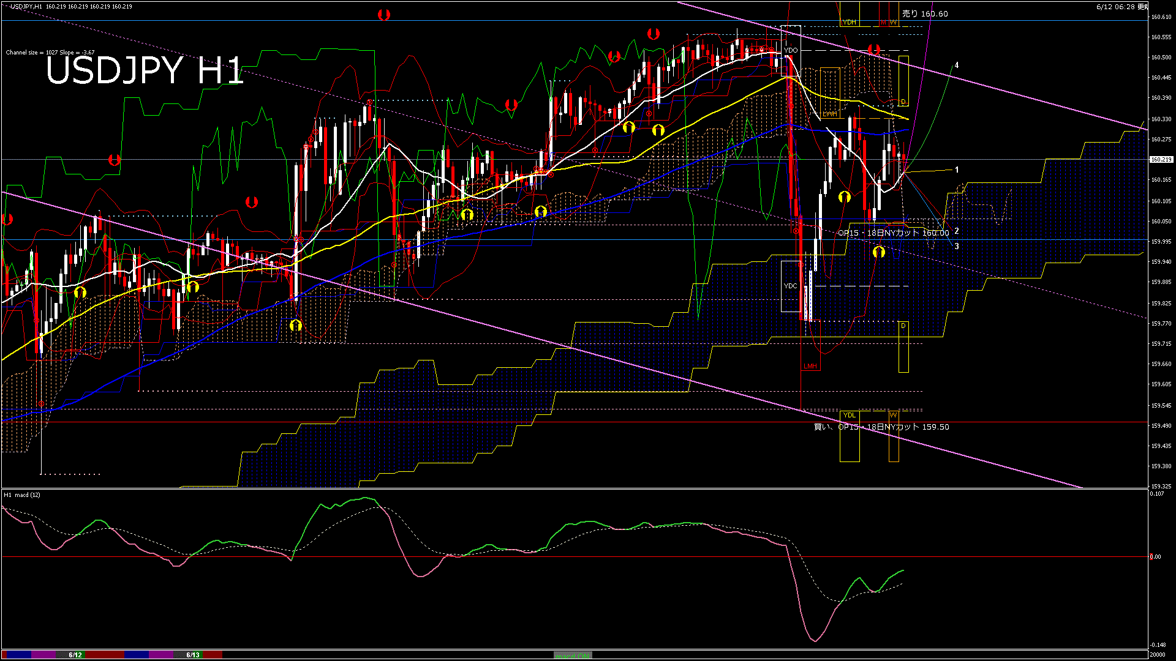Select the YDH level label

(x=849, y=22)
